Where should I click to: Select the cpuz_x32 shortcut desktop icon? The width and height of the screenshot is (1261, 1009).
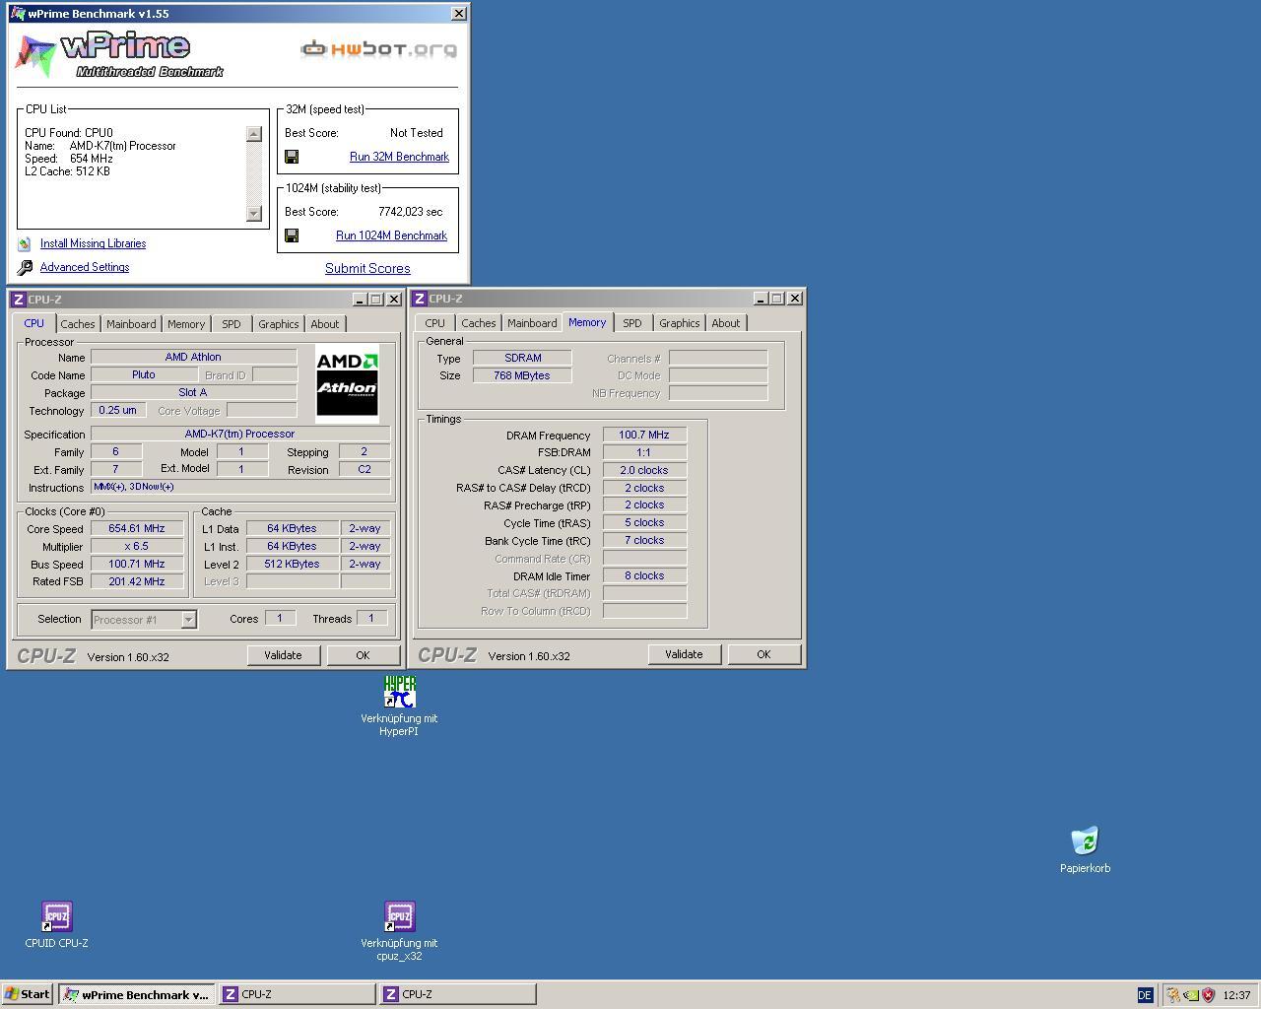pos(399,915)
